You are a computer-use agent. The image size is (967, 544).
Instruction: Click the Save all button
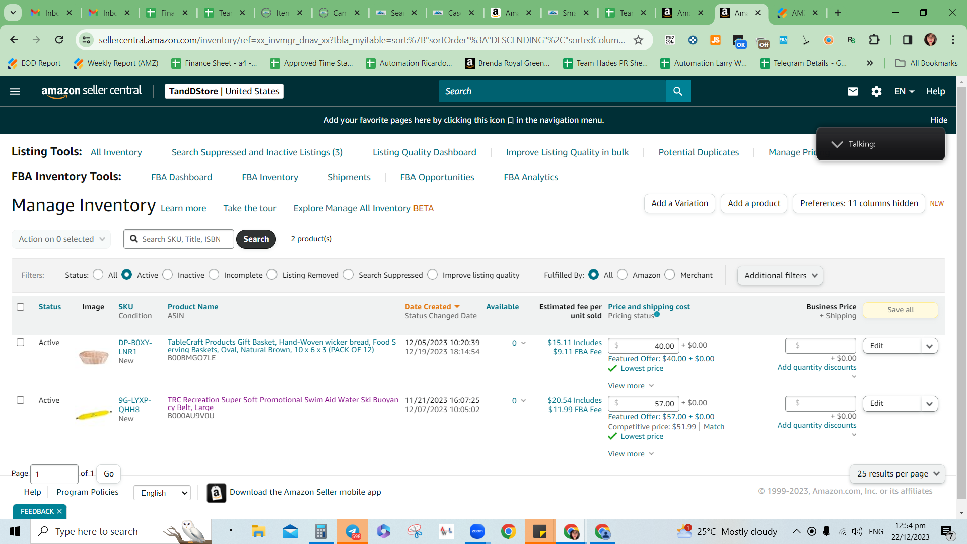point(901,310)
